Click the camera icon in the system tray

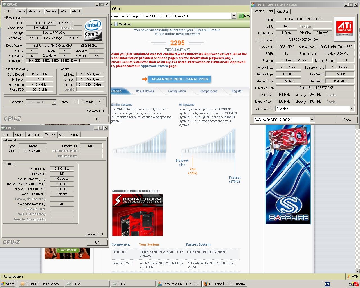(x=351, y=284)
